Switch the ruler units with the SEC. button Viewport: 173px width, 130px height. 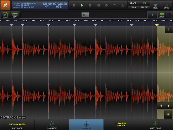(15, 15)
